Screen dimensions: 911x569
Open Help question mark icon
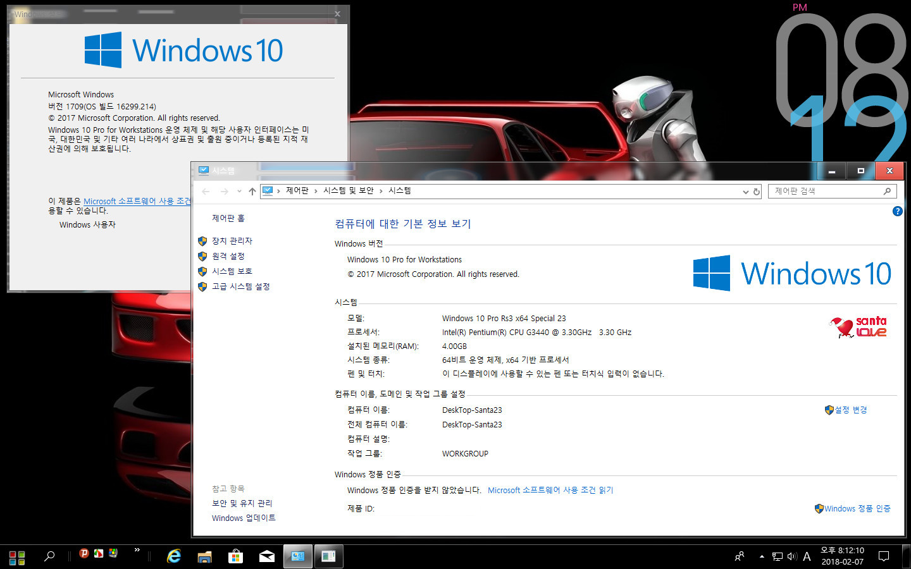click(897, 211)
